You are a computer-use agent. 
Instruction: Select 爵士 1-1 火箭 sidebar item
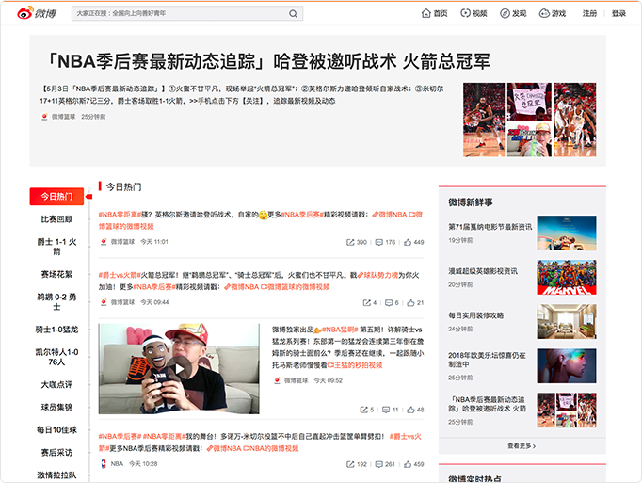tap(56, 247)
